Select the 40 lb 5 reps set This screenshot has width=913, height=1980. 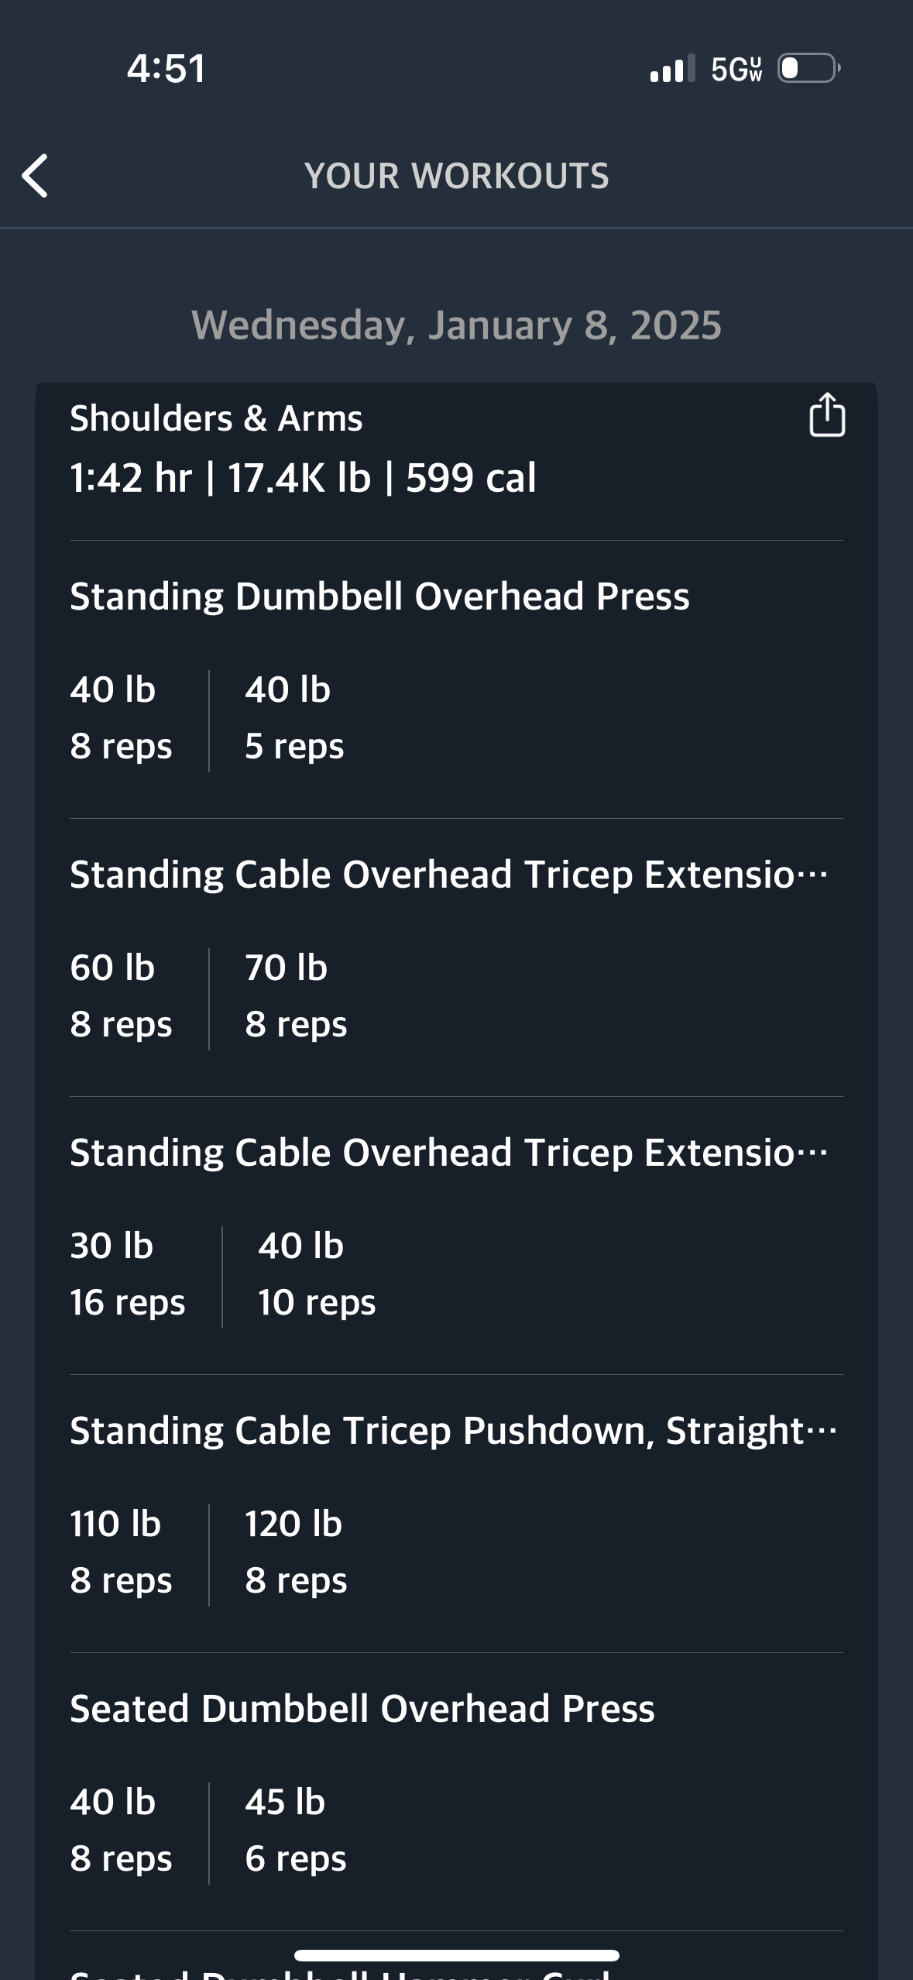pyautogui.click(x=294, y=718)
